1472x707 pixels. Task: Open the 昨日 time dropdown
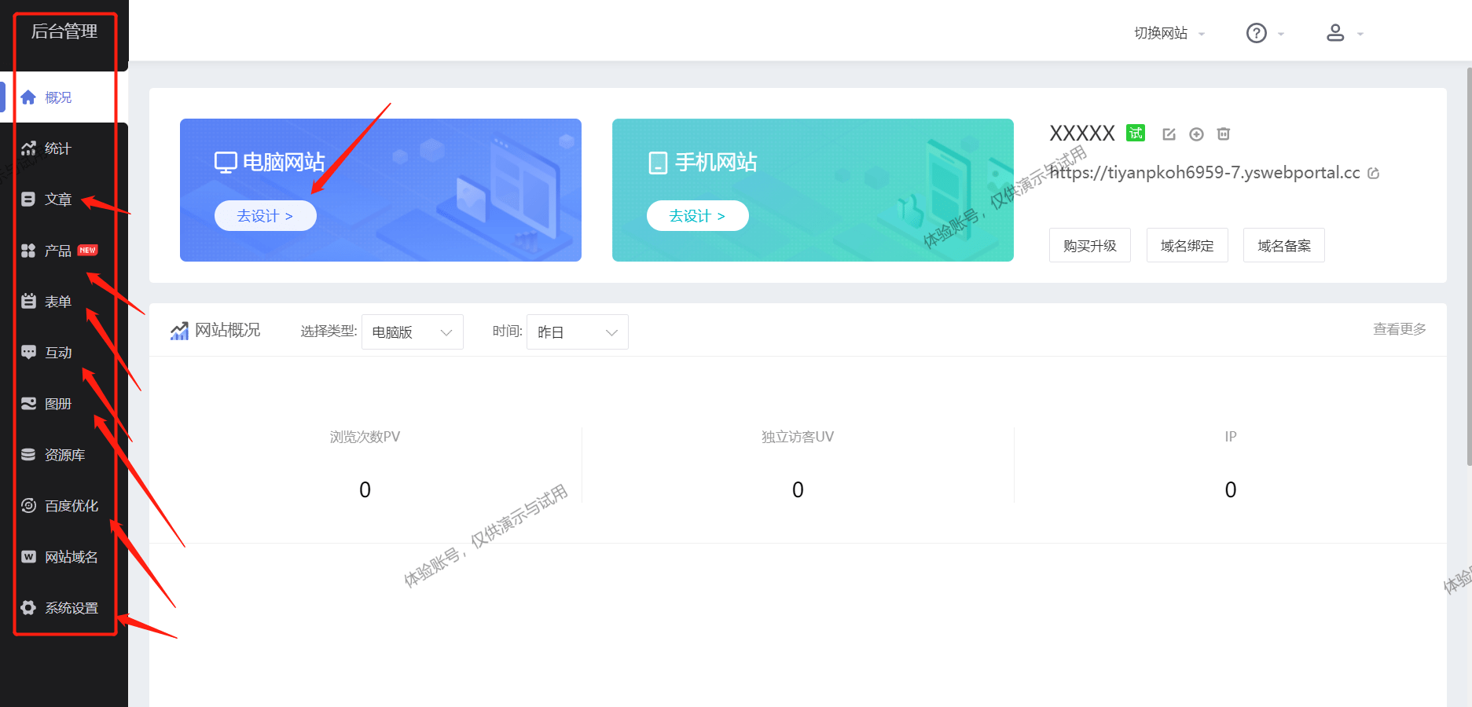578,332
